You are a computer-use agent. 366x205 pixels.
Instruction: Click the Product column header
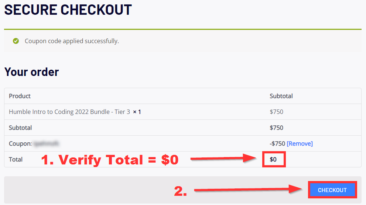click(x=20, y=96)
